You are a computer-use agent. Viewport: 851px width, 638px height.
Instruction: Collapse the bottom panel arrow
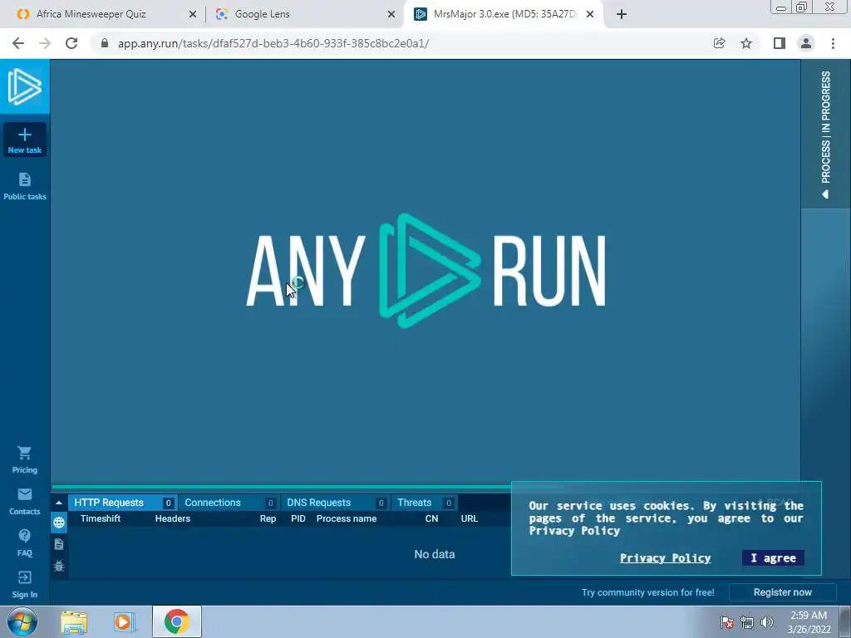click(x=59, y=503)
